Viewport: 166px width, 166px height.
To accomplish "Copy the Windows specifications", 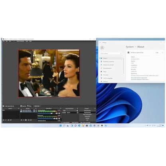I will click(157, 53).
